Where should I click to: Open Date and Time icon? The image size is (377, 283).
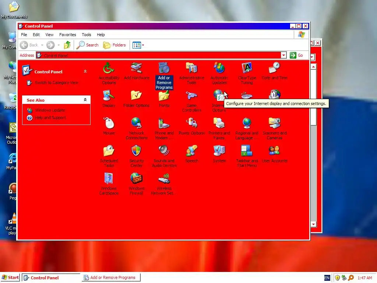coord(274,68)
